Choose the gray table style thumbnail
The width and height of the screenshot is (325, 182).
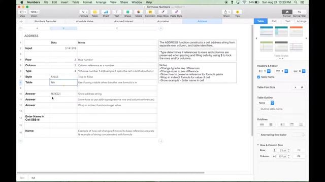coord(281,46)
